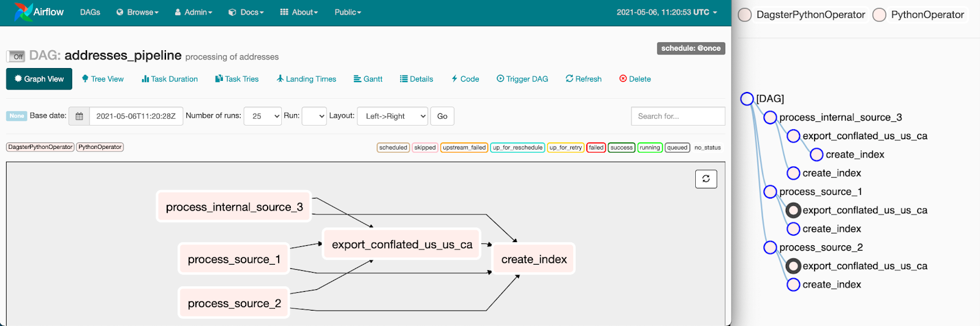
Task: Click the DagsterPythonOperator legend tag
Action: click(40, 147)
